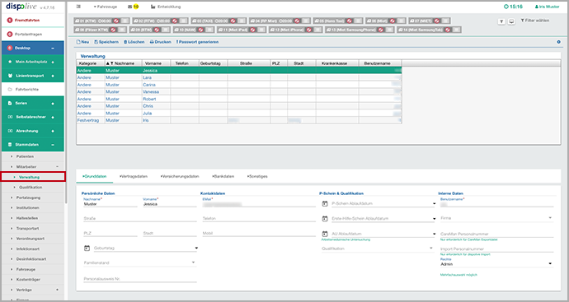Click the Speichern button
This screenshot has width=569, height=302.
coord(106,42)
